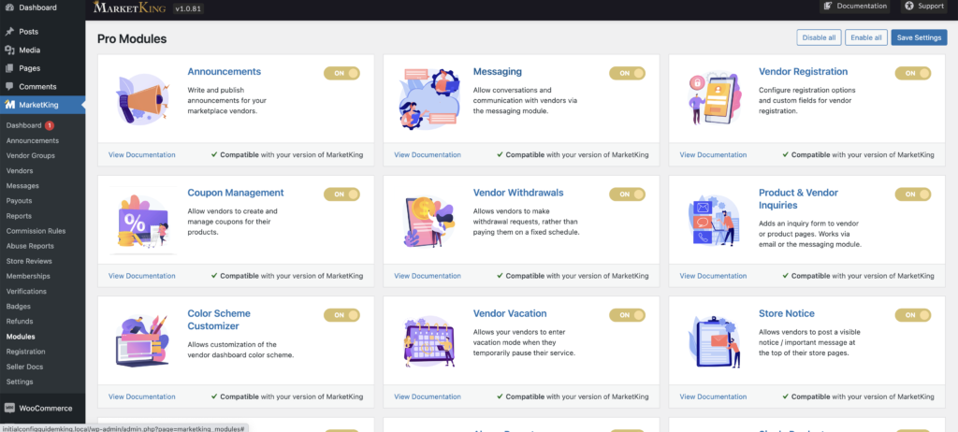Image resolution: width=958 pixels, height=432 pixels.
Task: Toggle the Vendor Registration module switch
Action: (913, 73)
